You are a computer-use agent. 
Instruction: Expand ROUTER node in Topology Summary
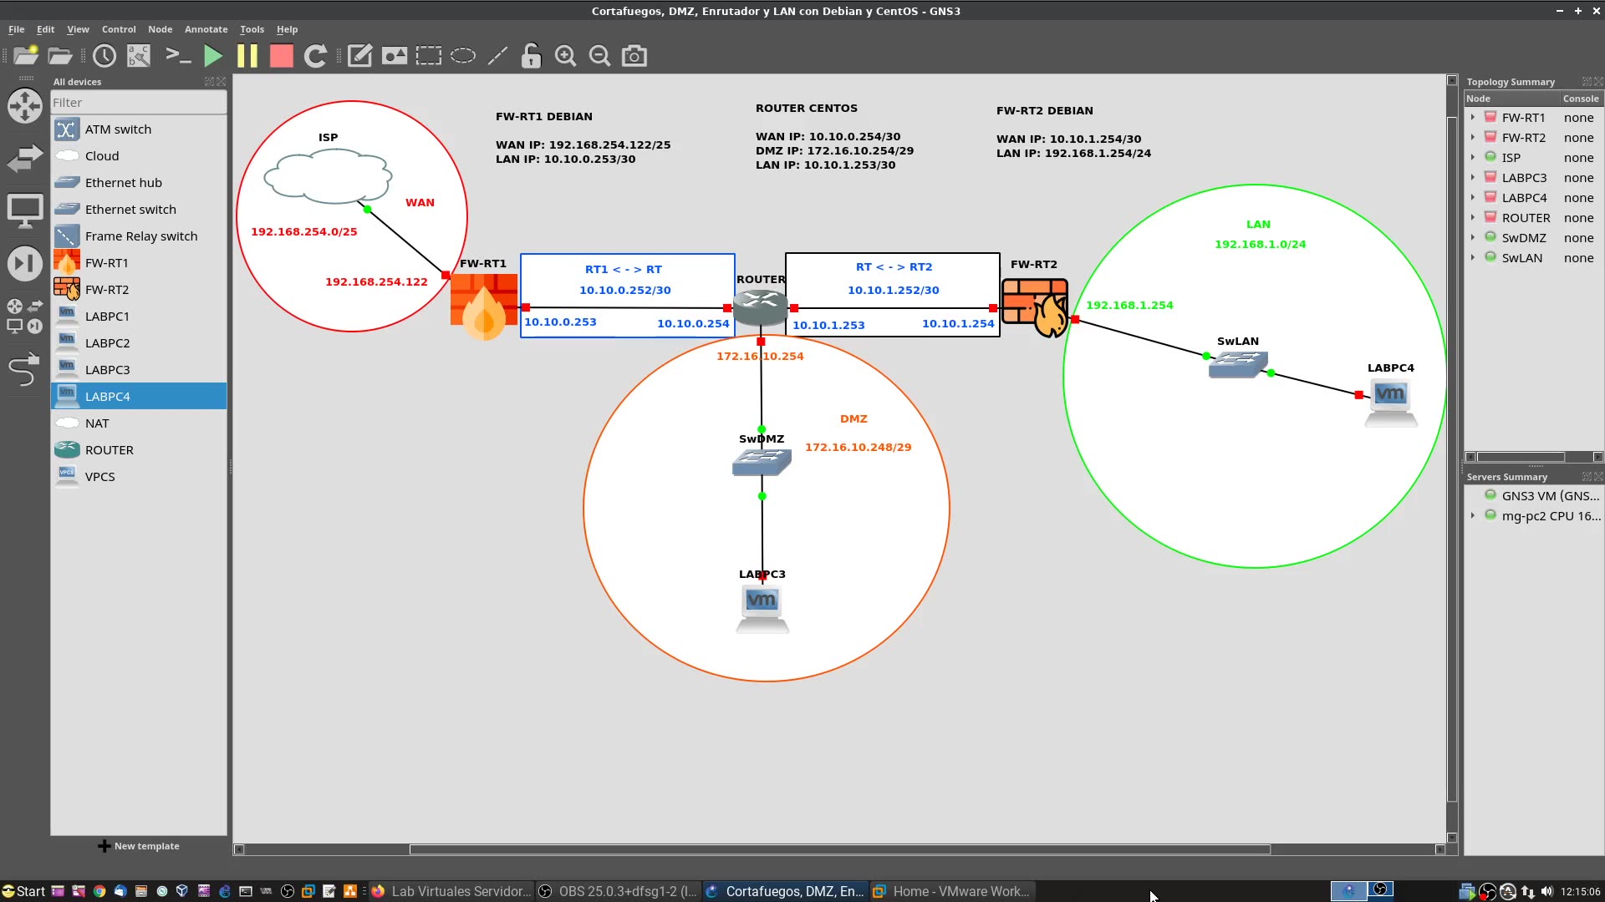[1473, 218]
